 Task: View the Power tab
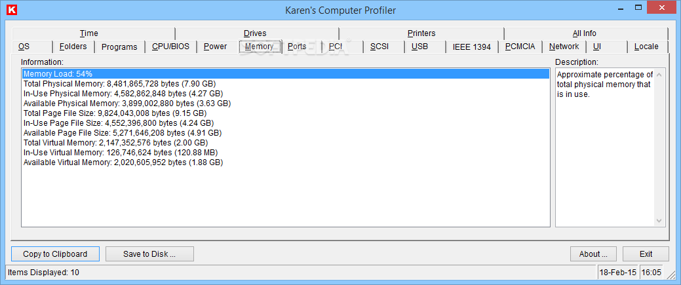pos(217,47)
